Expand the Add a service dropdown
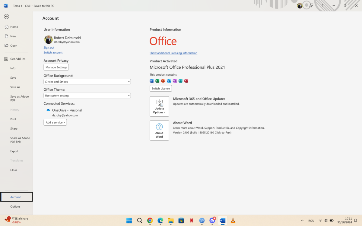362x226 pixels. [x=55, y=122]
